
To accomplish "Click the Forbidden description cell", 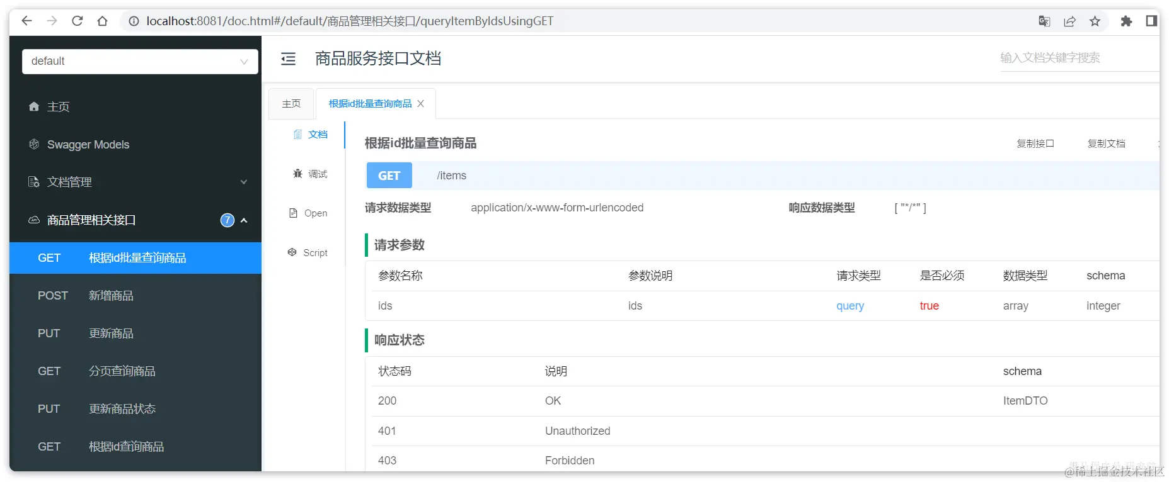I will (570, 461).
